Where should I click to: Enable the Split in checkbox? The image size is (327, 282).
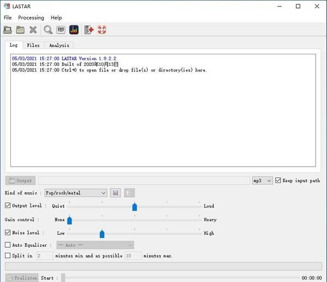point(8,255)
